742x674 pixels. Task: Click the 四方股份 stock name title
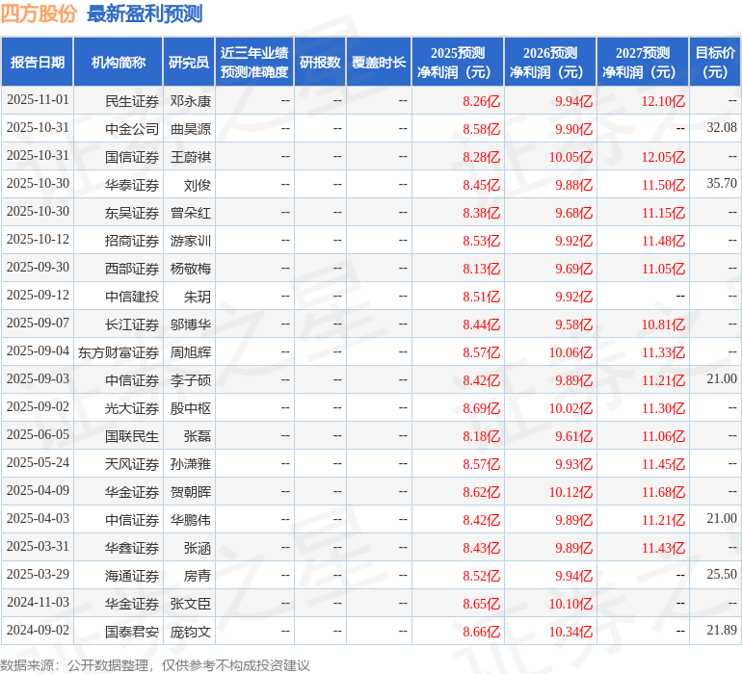(x=40, y=13)
